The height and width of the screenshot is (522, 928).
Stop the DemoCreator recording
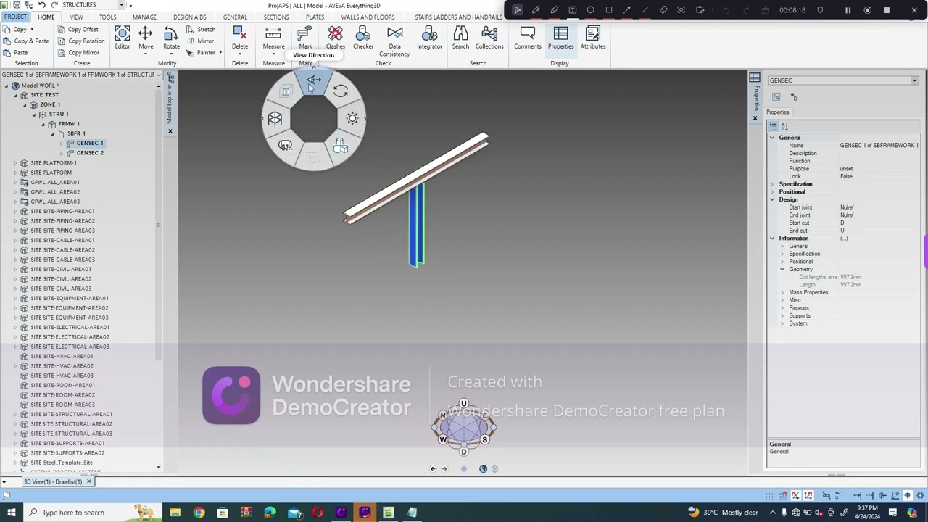pyautogui.click(x=886, y=10)
